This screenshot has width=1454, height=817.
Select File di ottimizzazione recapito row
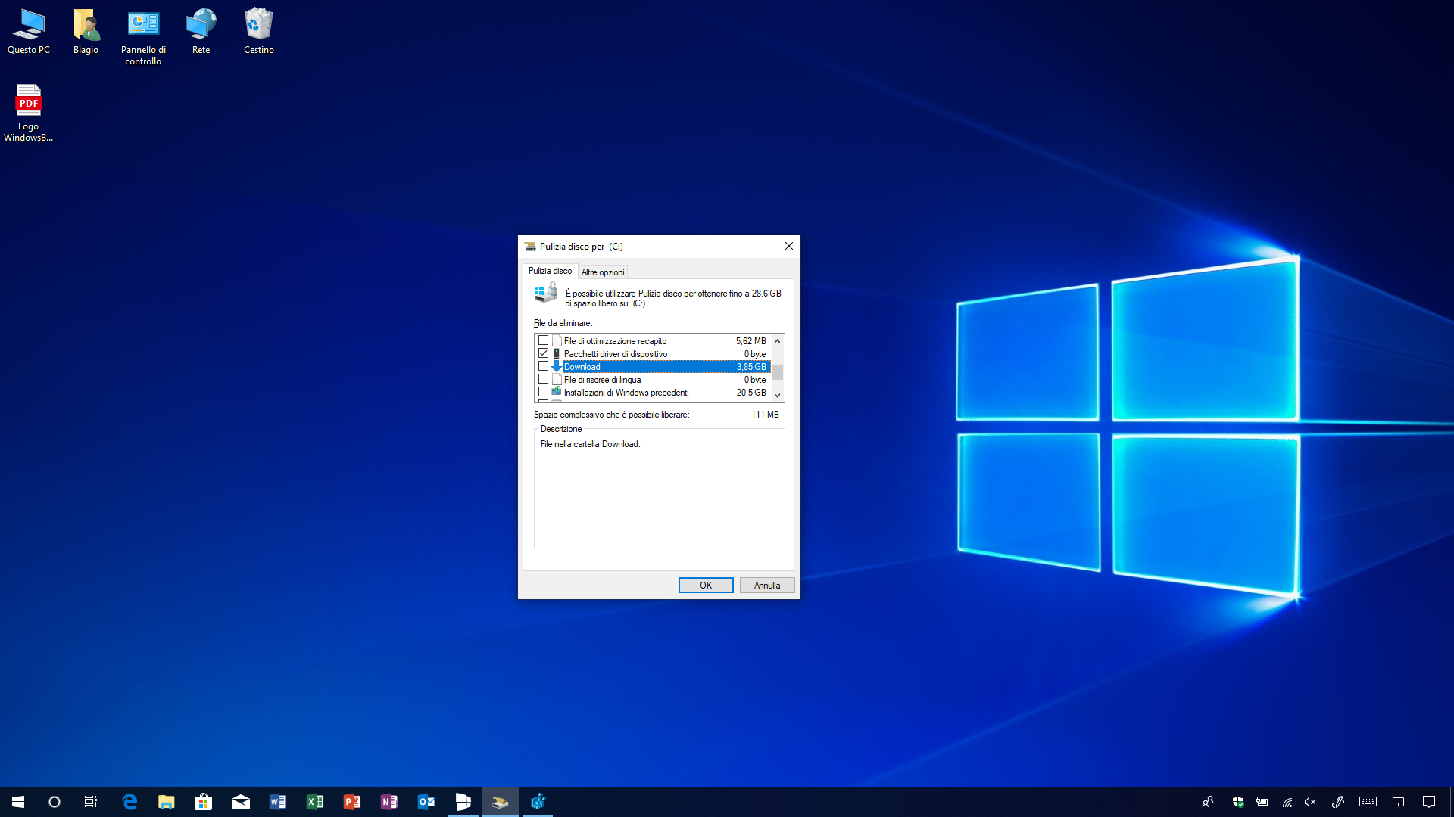[653, 341]
